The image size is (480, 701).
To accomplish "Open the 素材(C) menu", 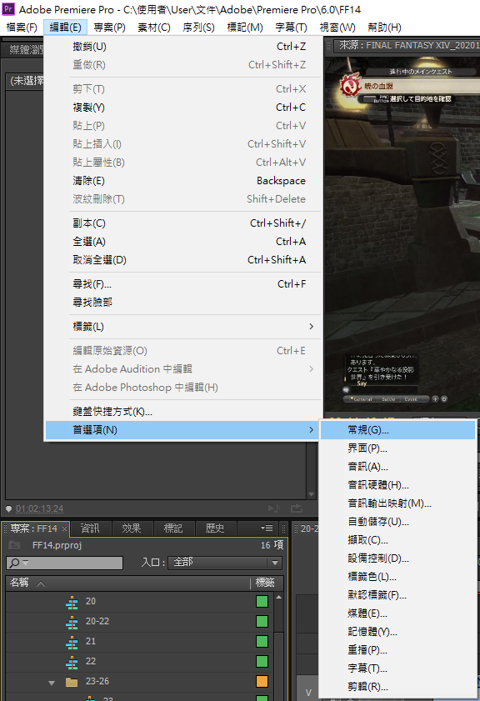I will 153,28.
